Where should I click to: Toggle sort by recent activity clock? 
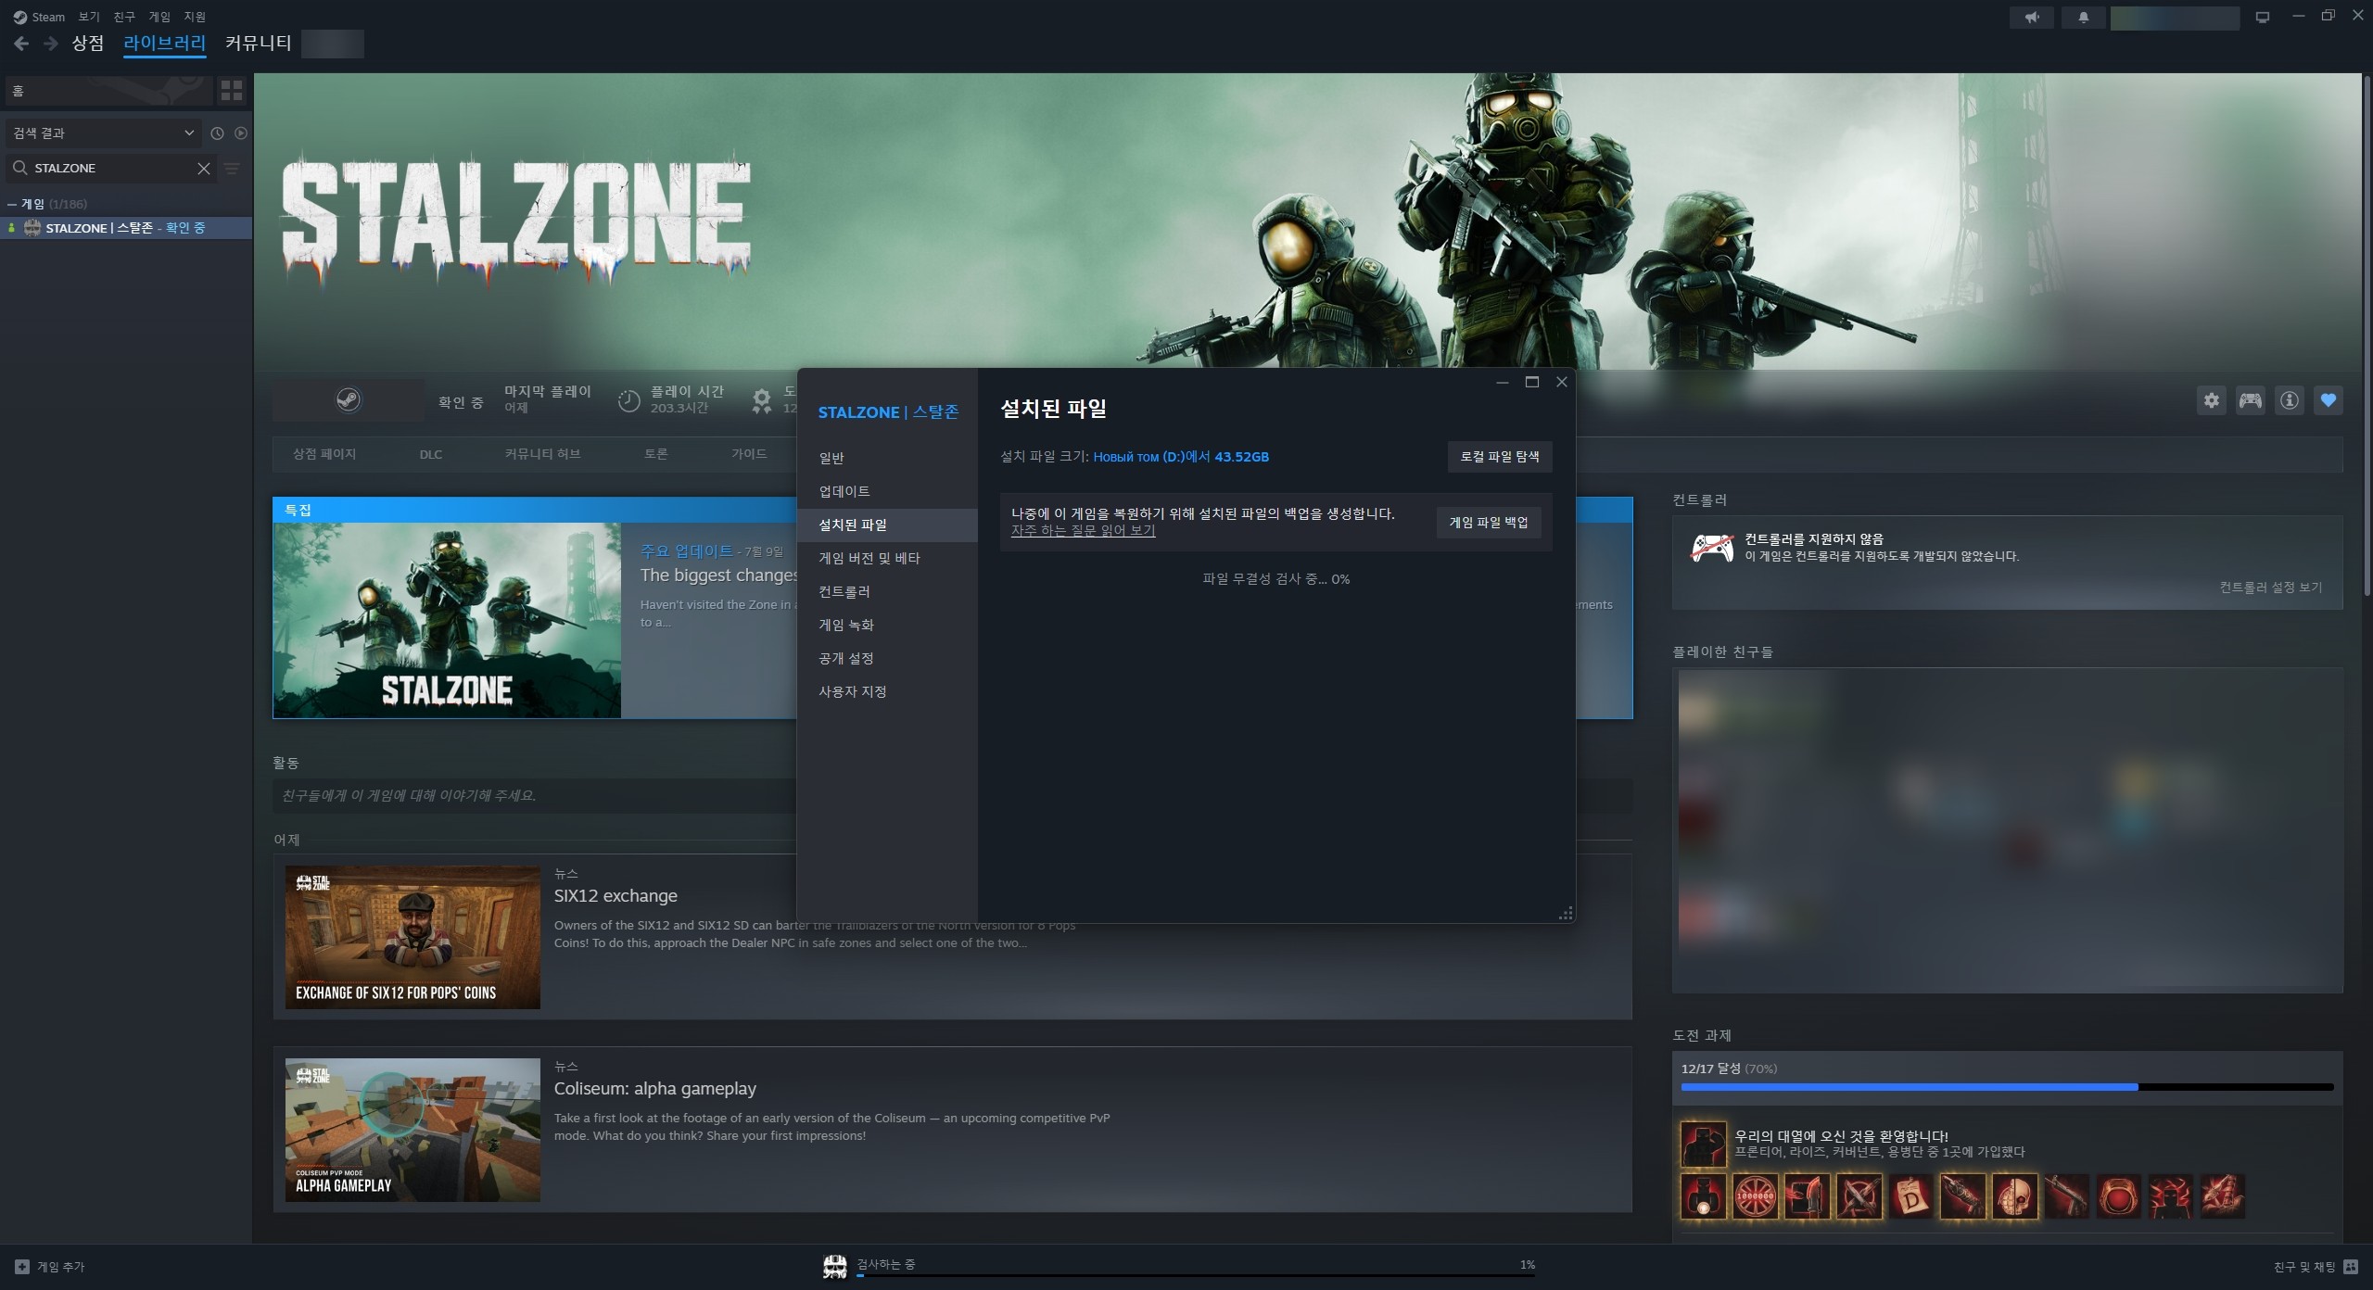(217, 133)
